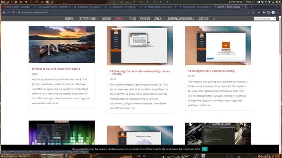Screen dimensions: 282x158
Task: Expand the HOME menu dropdown
Action: pos(70,18)
